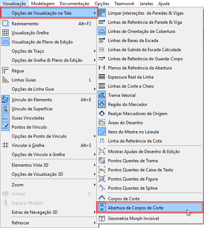Click the Rastreamento icon
Screen dimensions: 204x228
(5, 23)
